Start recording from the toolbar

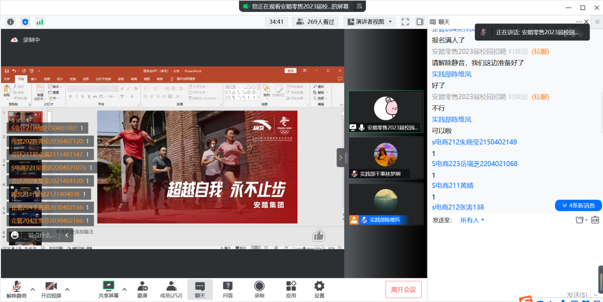point(259,289)
